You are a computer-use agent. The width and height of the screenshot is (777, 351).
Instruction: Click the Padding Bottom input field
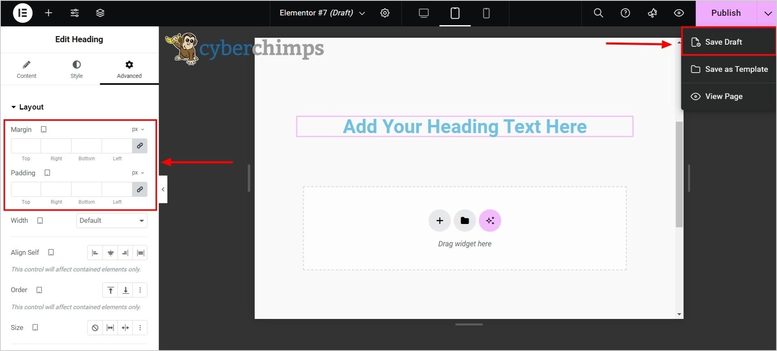tap(86, 189)
